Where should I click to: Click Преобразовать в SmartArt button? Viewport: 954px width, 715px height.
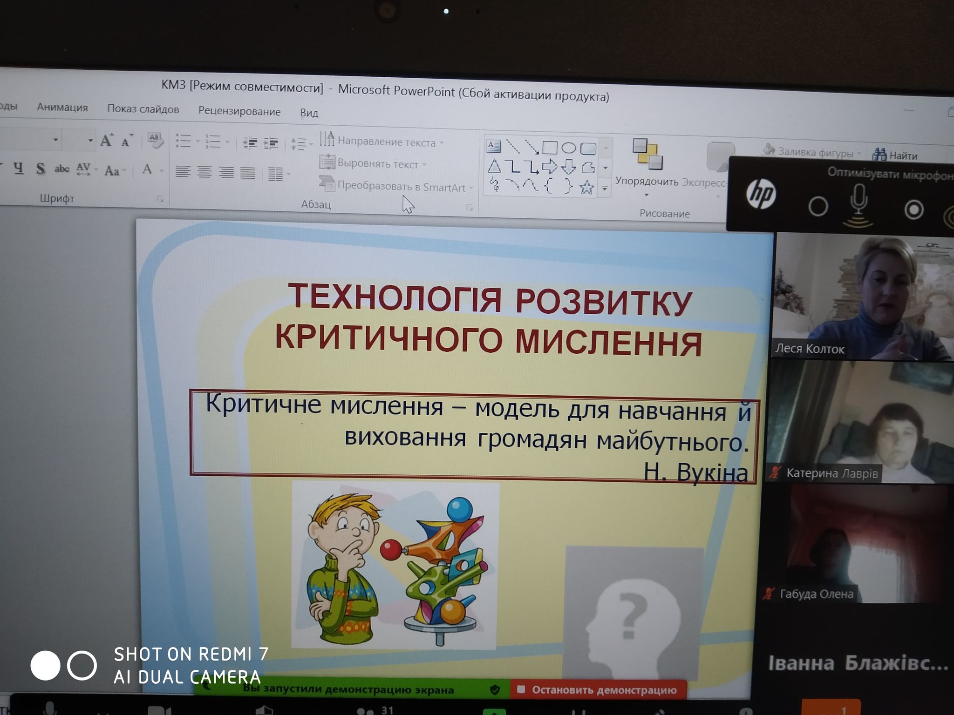coord(401,186)
